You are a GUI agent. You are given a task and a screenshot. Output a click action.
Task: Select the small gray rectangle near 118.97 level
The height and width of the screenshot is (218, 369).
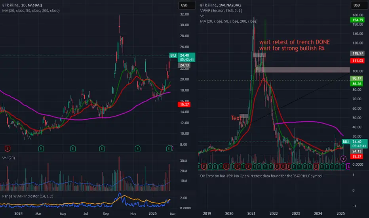pyautogui.click(x=259, y=55)
